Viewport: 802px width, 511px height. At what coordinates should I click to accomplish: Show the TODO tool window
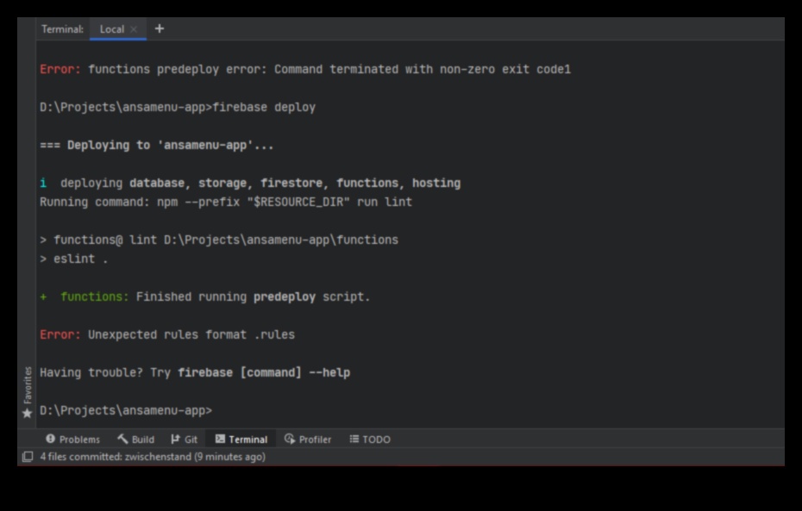pos(370,439)
